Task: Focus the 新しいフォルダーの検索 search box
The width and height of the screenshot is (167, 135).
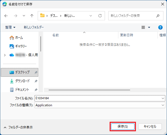Action: pyautogui.click(x=136, y=16)
